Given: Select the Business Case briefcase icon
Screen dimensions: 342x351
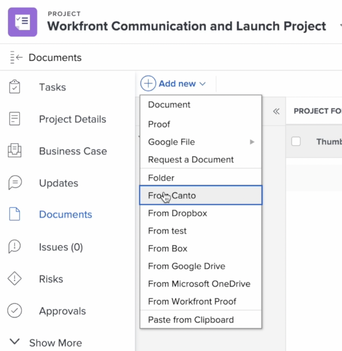Looking at the screenshot, I should click(x=15, y=151).
